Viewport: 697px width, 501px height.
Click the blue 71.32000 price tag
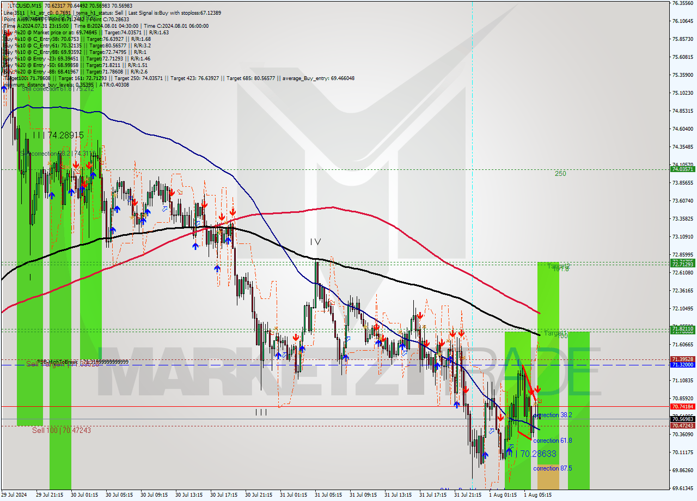pyautogui.click(x=682, y=365)
